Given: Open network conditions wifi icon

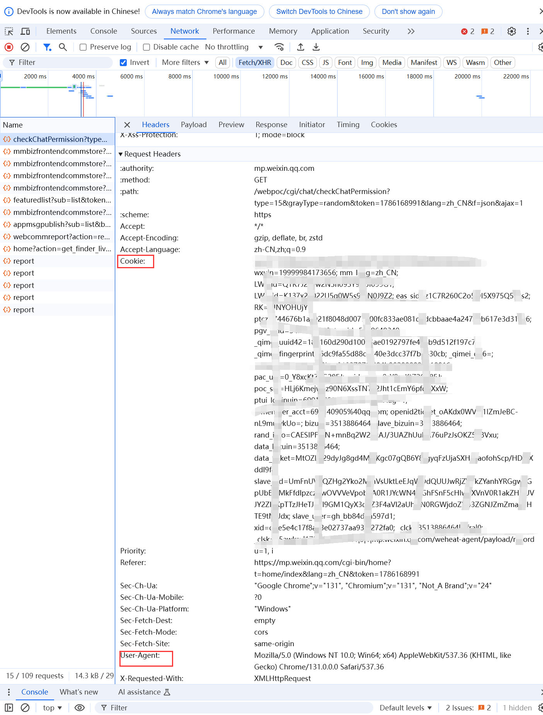Looking at the screenshot, I should (x=279, y=47).
